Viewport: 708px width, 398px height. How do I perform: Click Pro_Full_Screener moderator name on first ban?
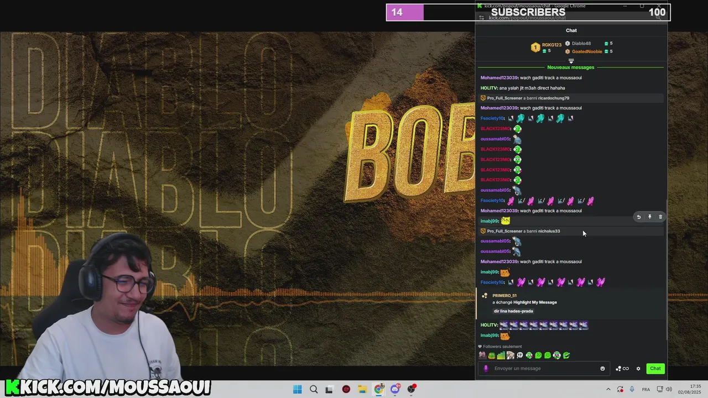[x=504, y=98]
